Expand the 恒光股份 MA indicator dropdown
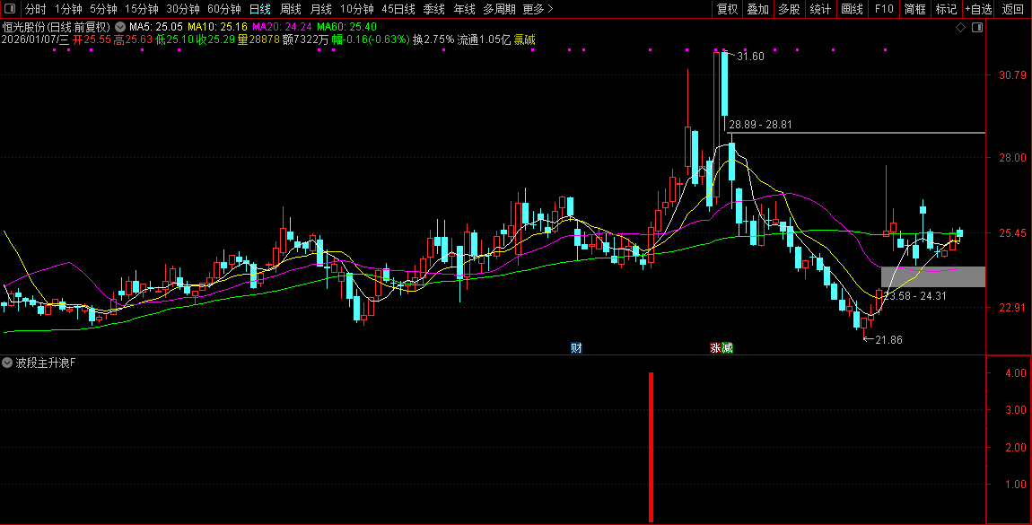 tap(119, 27)
